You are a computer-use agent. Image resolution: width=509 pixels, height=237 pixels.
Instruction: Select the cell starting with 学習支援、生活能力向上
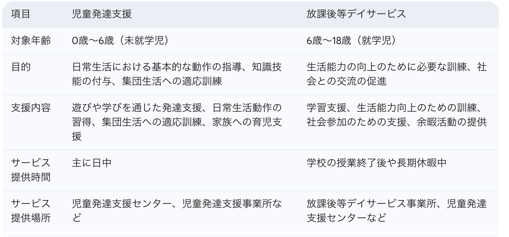pos(397,115)
